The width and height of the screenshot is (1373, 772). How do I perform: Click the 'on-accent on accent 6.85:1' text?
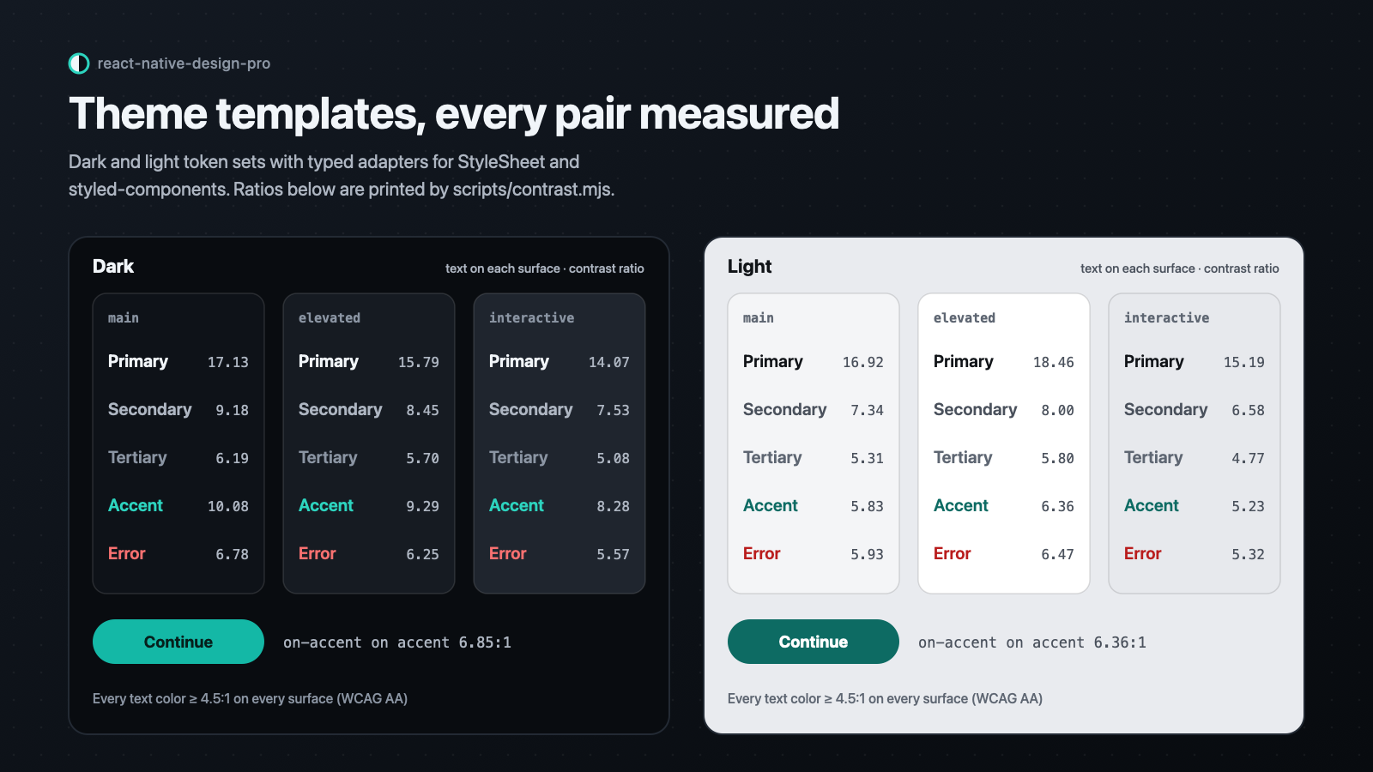click(x=397, y=642)
